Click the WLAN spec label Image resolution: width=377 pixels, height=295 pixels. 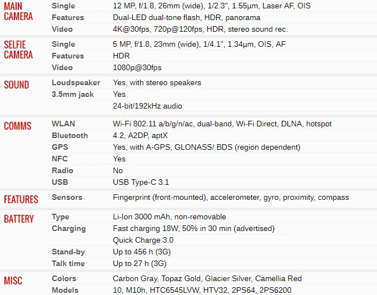pos(63,124)
